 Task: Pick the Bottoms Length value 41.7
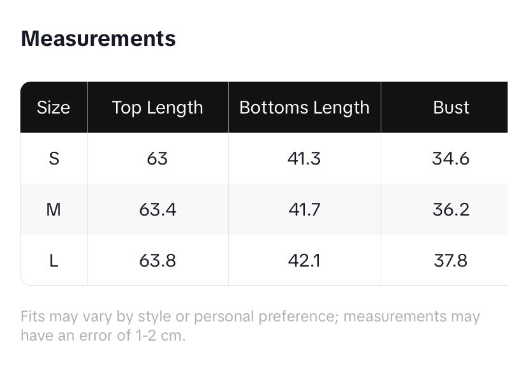coord(304,209)
